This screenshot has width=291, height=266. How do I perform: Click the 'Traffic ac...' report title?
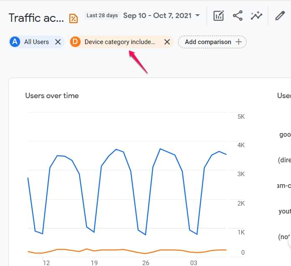pyautogui.click(x=36, y=18)
